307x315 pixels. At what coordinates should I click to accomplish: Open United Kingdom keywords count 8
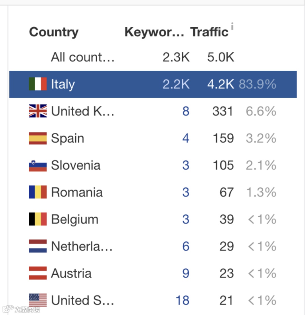[x=186, y=111]
